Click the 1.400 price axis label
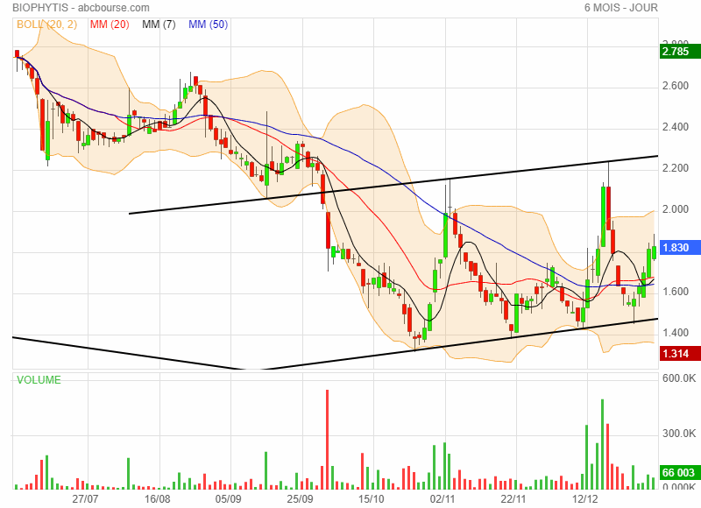701x508 pixels. click(676, 333)
